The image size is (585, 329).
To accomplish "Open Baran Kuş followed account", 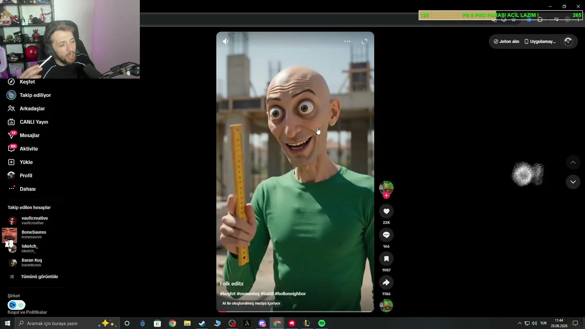I will tap(25, 262).
